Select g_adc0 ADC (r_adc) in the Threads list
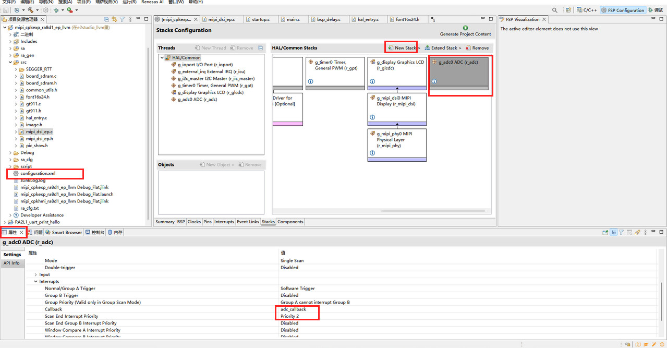667x348 pixels. click(x=193, y=99)
